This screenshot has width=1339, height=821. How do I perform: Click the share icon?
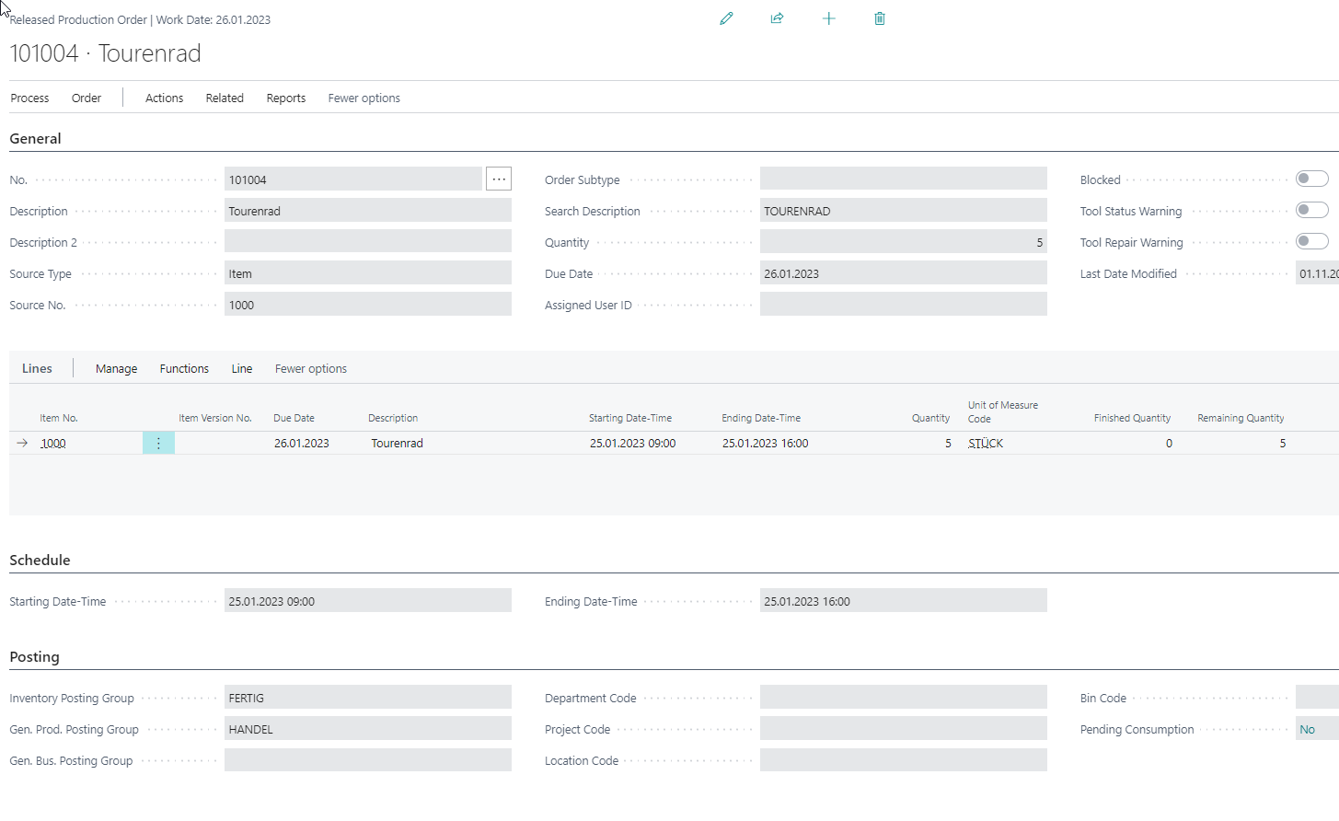tap(777, 18)
